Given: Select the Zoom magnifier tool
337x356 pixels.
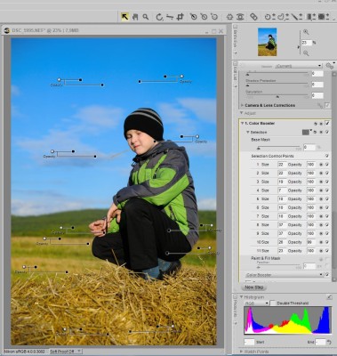Looking at the screenshot, I should [x=146, y=17].
